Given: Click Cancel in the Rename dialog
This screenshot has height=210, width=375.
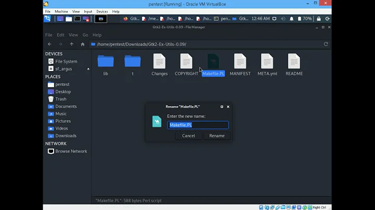Looking at the screenshot, I should 189,136.
